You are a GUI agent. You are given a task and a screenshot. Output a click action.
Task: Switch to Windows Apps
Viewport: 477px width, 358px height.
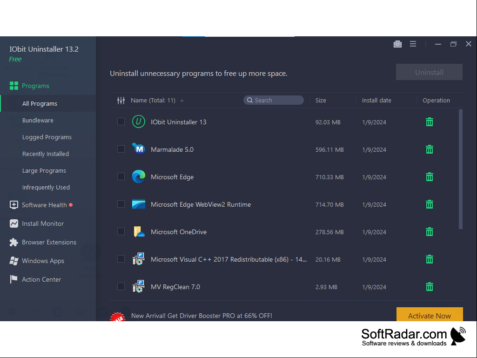click(43, 261)
